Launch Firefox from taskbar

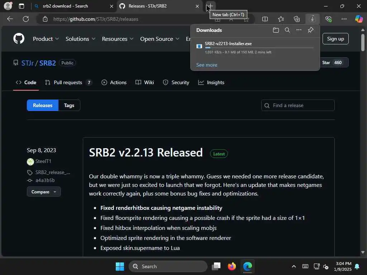[232, 266]
